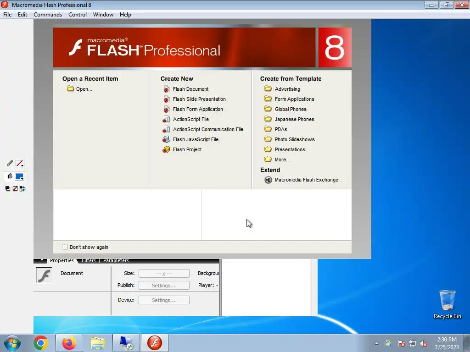Image resolution: width=470 pixels, height=352 pixels.
Task: Click the ActionScript File icon
Action: [166, 119]
